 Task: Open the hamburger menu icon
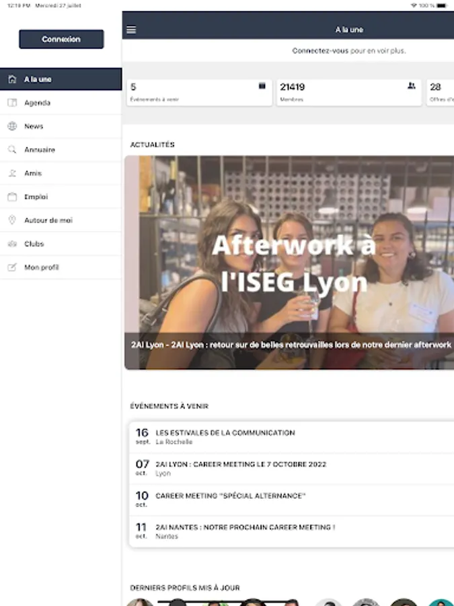(131, 30)
